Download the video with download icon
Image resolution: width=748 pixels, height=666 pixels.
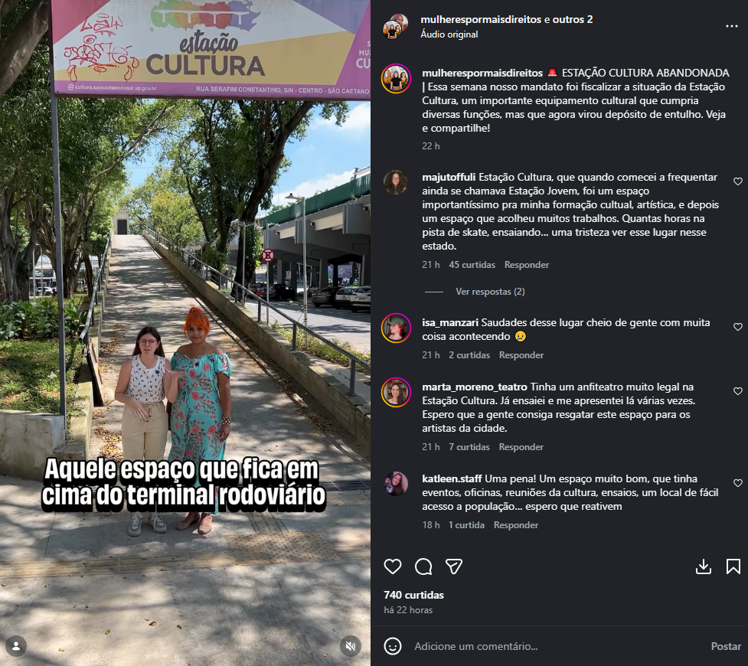[x=704, y=566]
